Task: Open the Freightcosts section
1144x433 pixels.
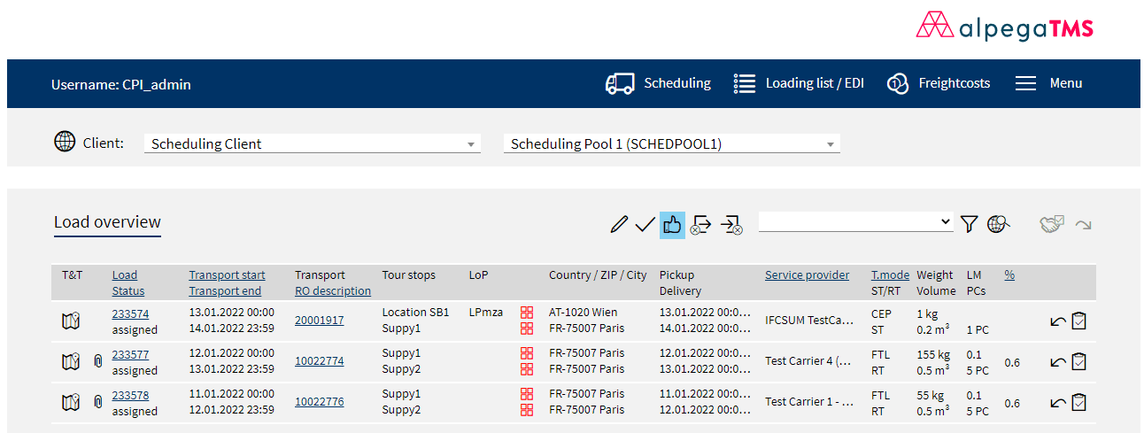Action: click(939, 83)
